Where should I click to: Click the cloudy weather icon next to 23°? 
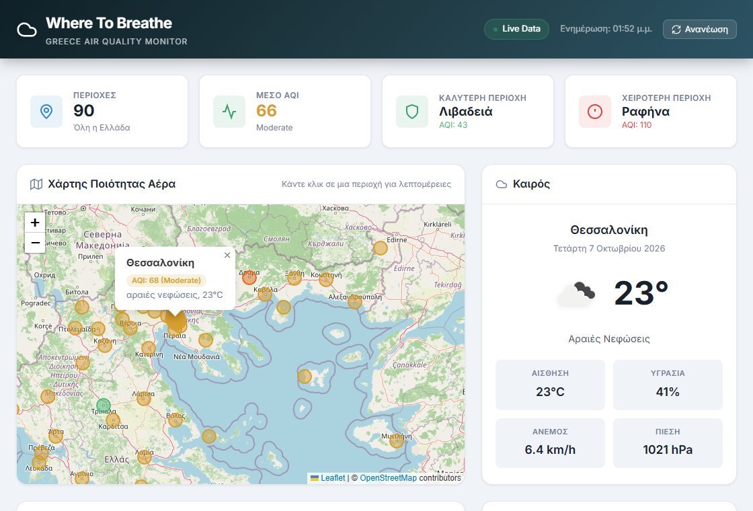[576, 293]
